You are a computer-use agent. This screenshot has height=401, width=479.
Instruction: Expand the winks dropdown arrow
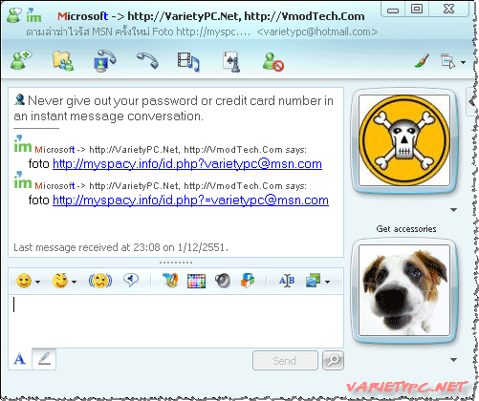(74, 282)
